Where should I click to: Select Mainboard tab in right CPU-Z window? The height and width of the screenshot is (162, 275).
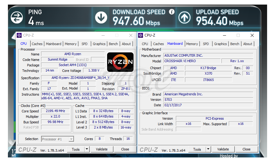(x=175, y=44)
